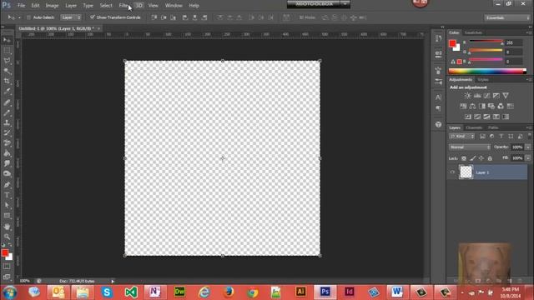Toggle lock image pixels brush icon

[x=473, y=158]
